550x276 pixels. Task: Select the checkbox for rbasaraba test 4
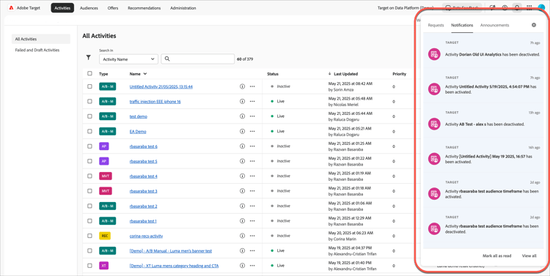89,176
